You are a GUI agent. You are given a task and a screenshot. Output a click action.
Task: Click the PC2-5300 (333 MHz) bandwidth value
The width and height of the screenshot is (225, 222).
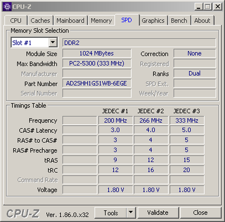(x=97, y=63)
